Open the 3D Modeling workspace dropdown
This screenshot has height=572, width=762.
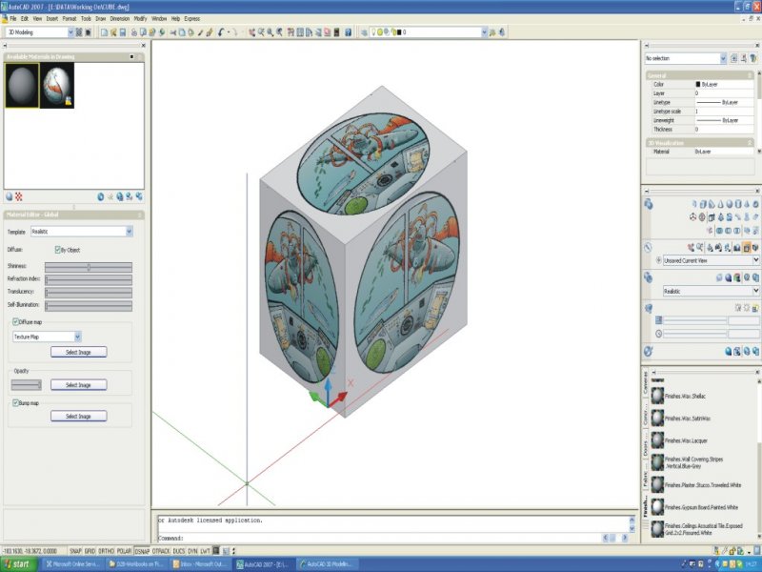tap(70, 32)
